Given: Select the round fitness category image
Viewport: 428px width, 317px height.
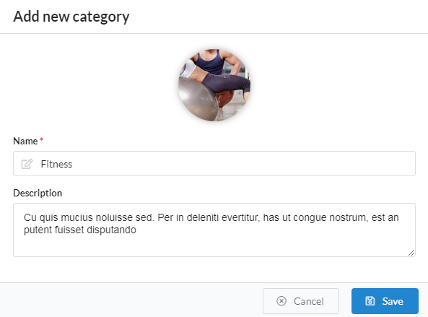Looking at the screenshot, I should (x=214, y=85).
